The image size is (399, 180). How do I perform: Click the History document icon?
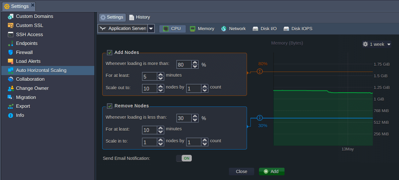tap(132, 17)
